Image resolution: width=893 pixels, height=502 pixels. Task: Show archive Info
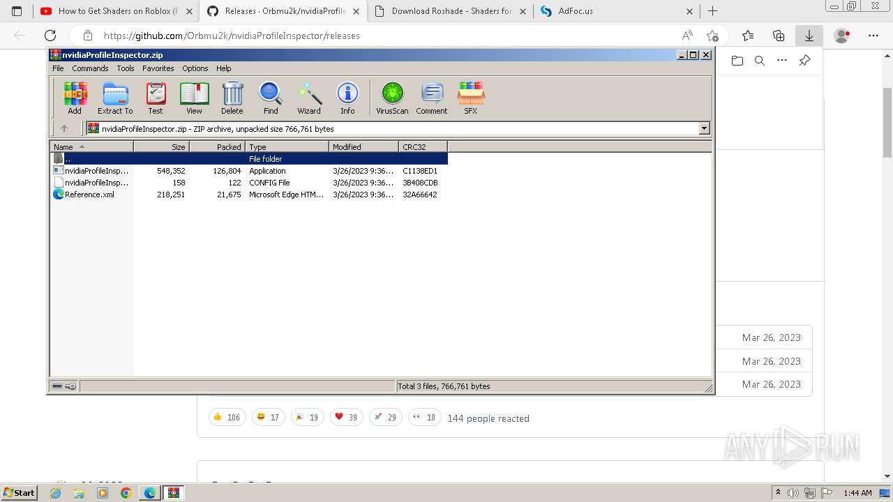[x=347, y=98]
